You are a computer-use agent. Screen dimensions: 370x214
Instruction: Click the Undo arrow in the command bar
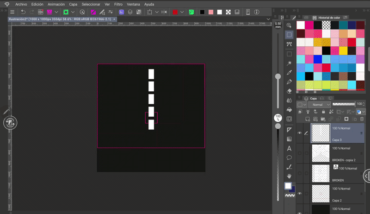point(23,12)
